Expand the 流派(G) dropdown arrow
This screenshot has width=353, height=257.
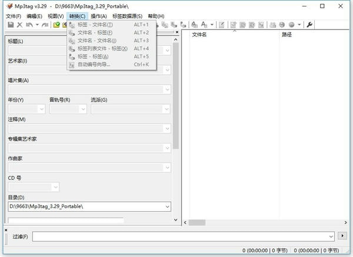(166, 109)
